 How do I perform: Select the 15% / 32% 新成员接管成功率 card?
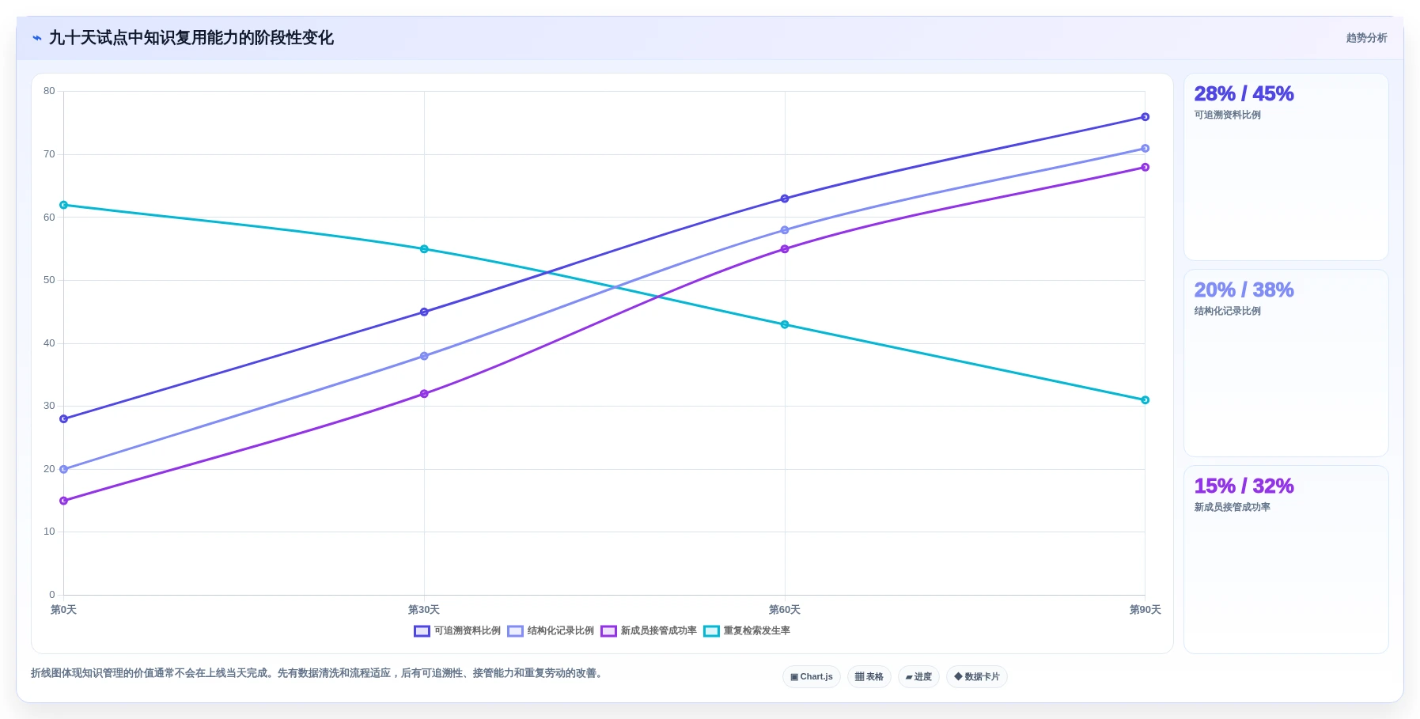click(x=1286, y=559)
